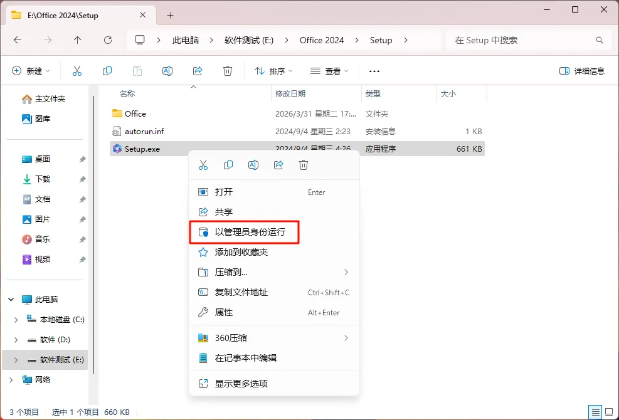Click the computer icon in the address bar
Viewport: 619px width, 420px height.
[x=140, y=40]
